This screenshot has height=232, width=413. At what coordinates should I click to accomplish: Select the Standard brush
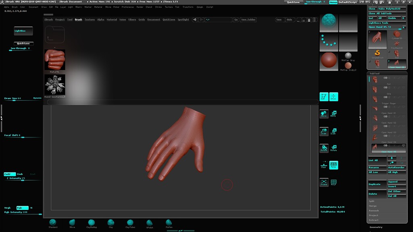click(x=53, y=222)
